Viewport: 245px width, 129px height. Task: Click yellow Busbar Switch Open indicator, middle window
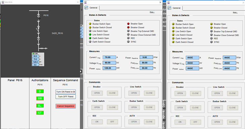[x=90, y=24]
